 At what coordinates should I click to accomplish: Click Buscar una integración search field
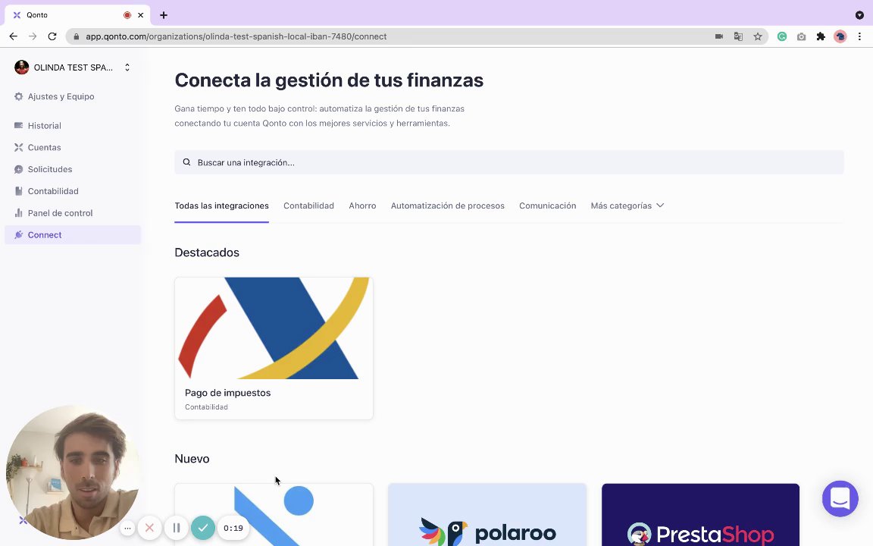point(509,162)
